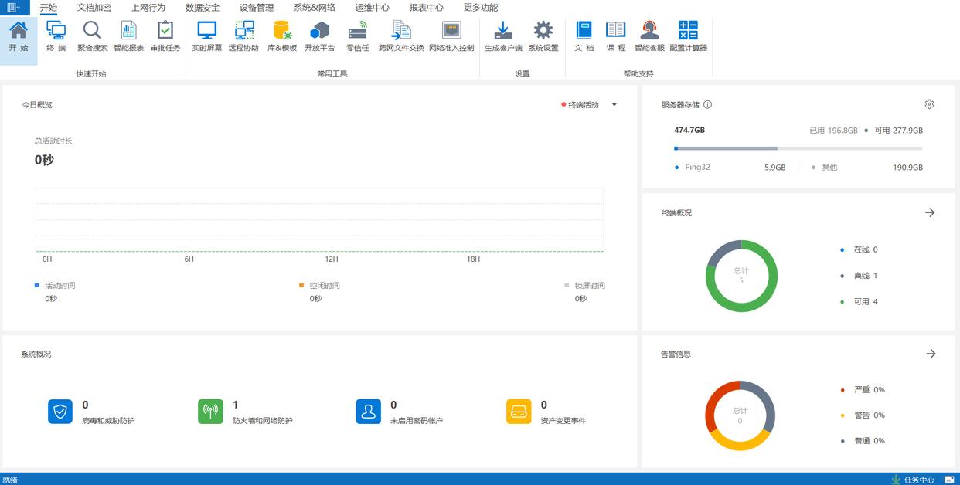Open 网络准入控制 network access control
The width and height of the screenshot is (960, 485).
(451, 36)
